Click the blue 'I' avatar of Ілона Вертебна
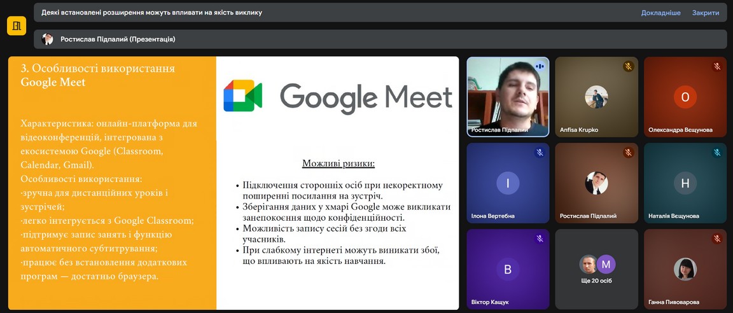This screenshot has width=733, height=313. (x=507, y=183)
